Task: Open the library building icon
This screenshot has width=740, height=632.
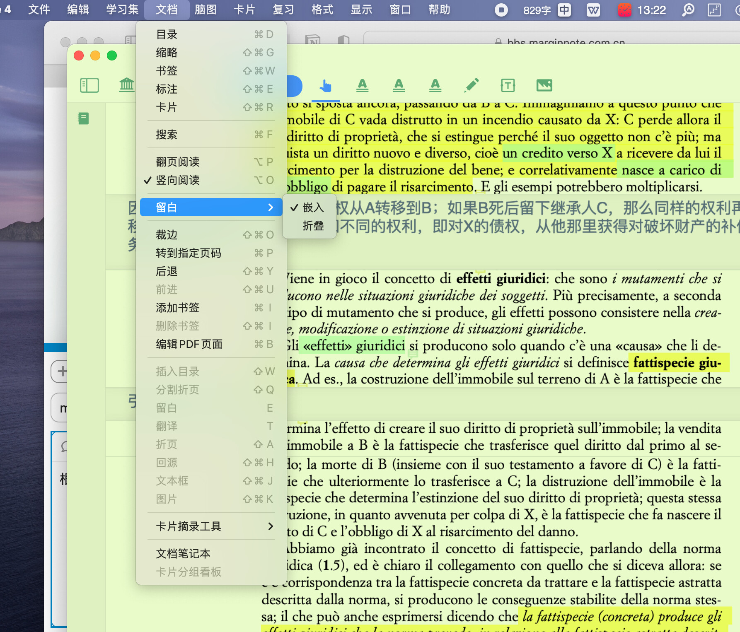Action: (127, 85)
